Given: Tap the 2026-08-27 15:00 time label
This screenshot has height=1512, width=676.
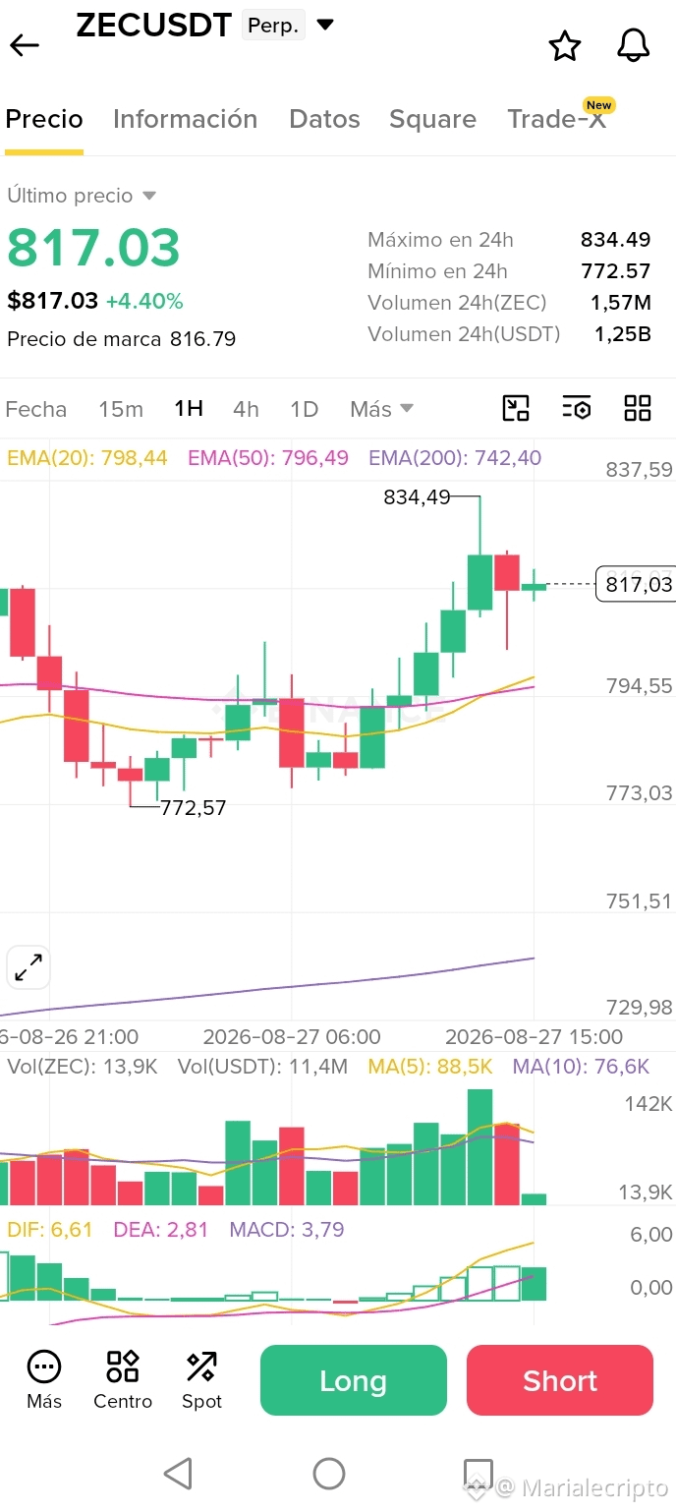Looking at the screenshot, I should [535, 1037].
